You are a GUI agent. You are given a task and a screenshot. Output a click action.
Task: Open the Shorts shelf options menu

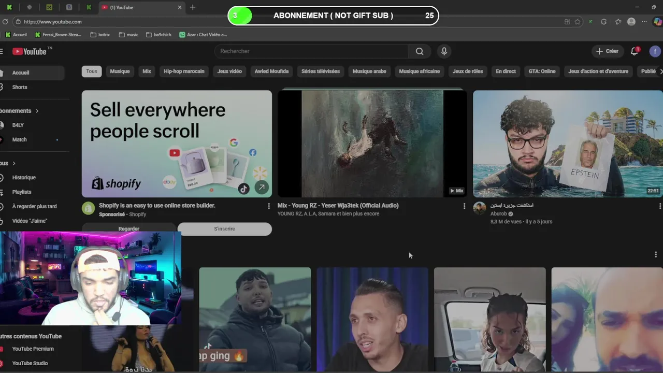[656, 255]
